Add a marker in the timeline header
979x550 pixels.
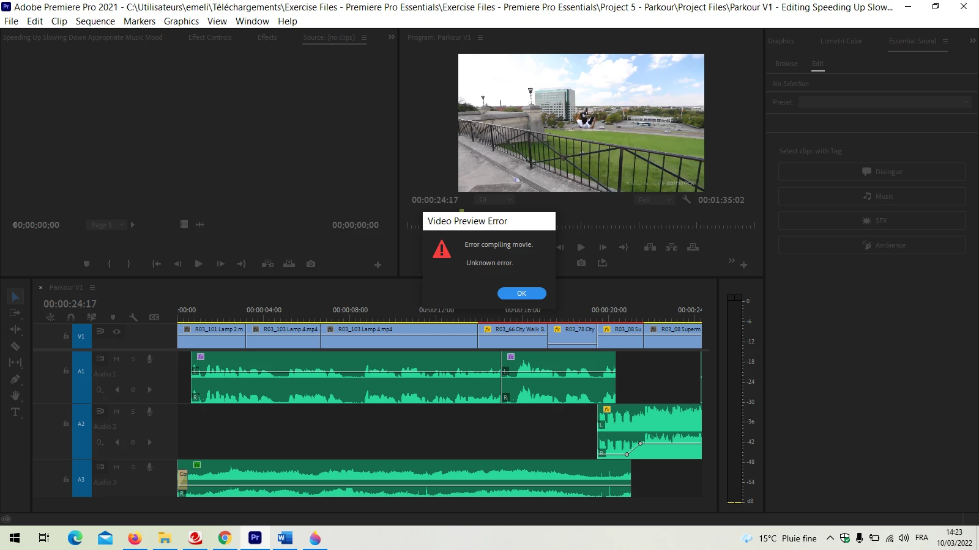coord(113,317)
